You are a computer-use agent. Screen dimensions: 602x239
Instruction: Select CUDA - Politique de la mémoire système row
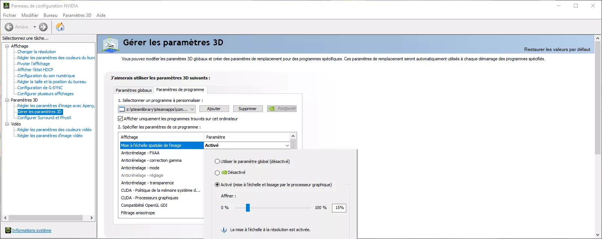point(161,190)
